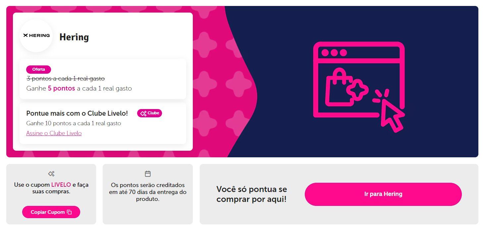Click the "Você só pontua se comprar por aqui!" text
This screenshot has height=232, width=486.
coord(252,194)
